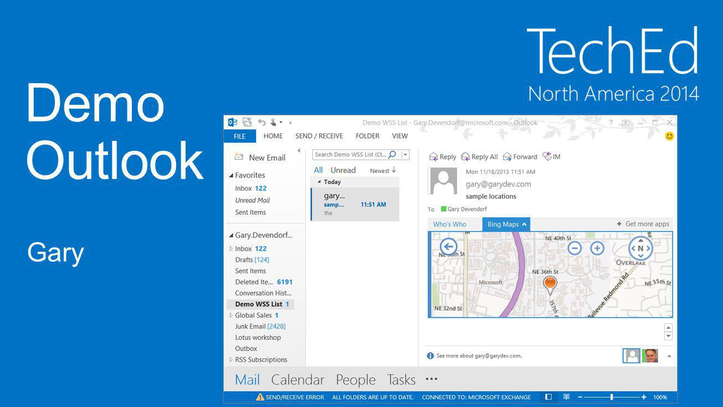Click the Ribbon Display Options icon
The image size is (723, 407).
click(625, 123)
